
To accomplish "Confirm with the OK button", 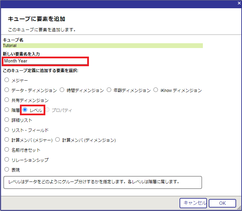I will click(x=222, y=203).
